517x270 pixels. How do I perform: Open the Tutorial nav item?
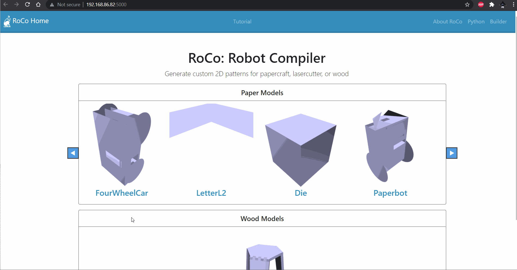coord(242,21)
